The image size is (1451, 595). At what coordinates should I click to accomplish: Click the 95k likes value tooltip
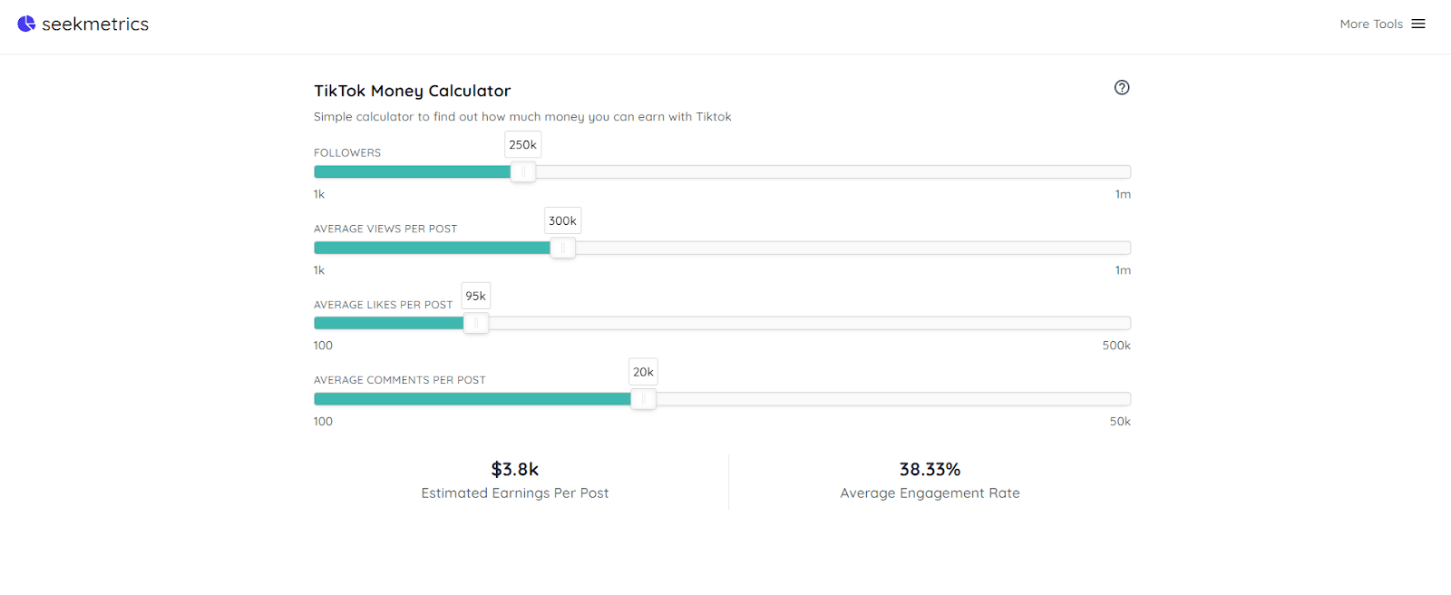476,297
